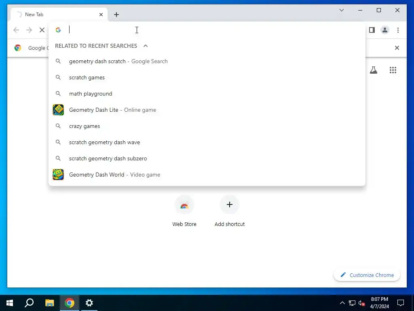Choose suggestion crazy games

pyautogui.click(x=207, y=126)
